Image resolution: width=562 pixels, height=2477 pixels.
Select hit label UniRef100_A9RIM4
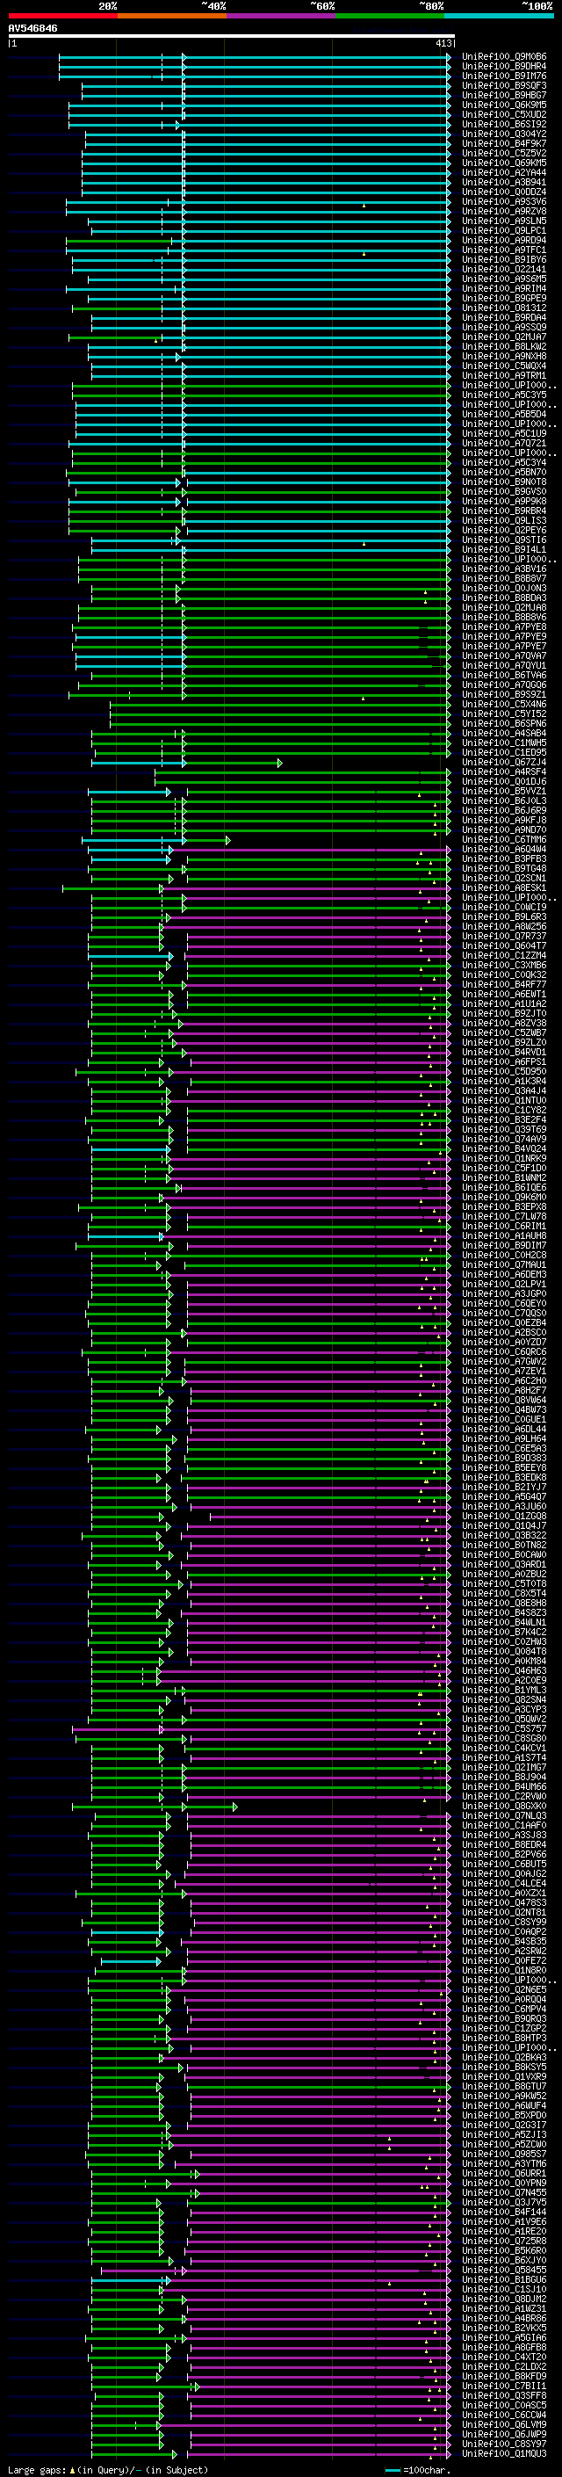click(x=504, y=288)
